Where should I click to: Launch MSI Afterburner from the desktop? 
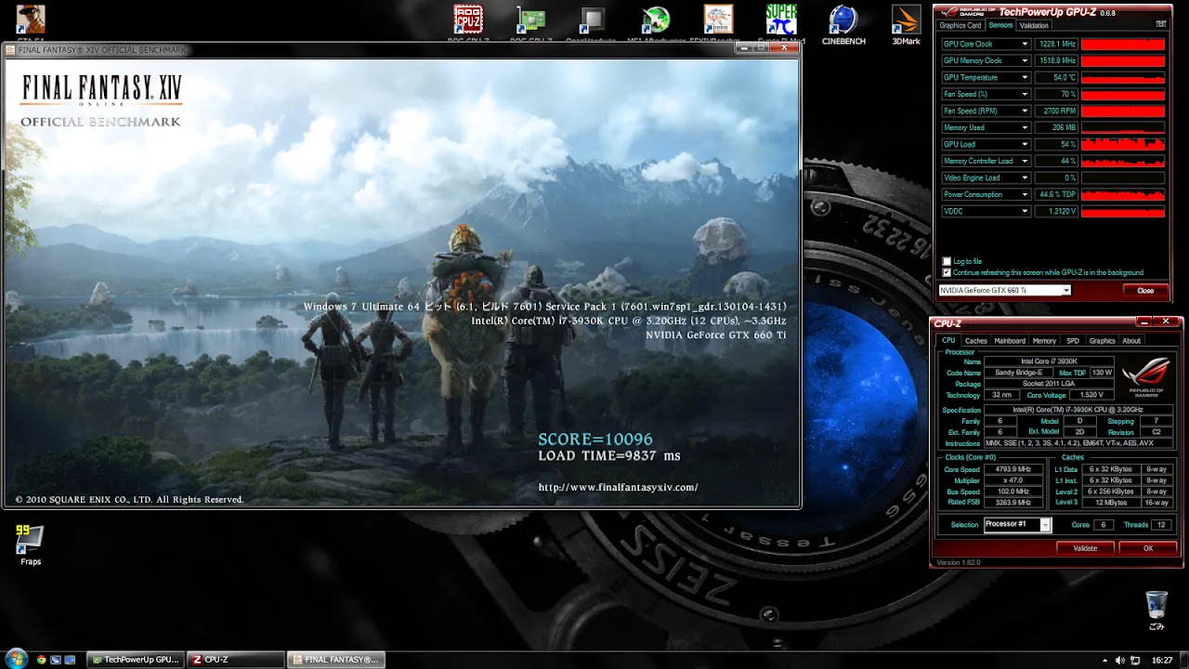(x=656, y=22)
